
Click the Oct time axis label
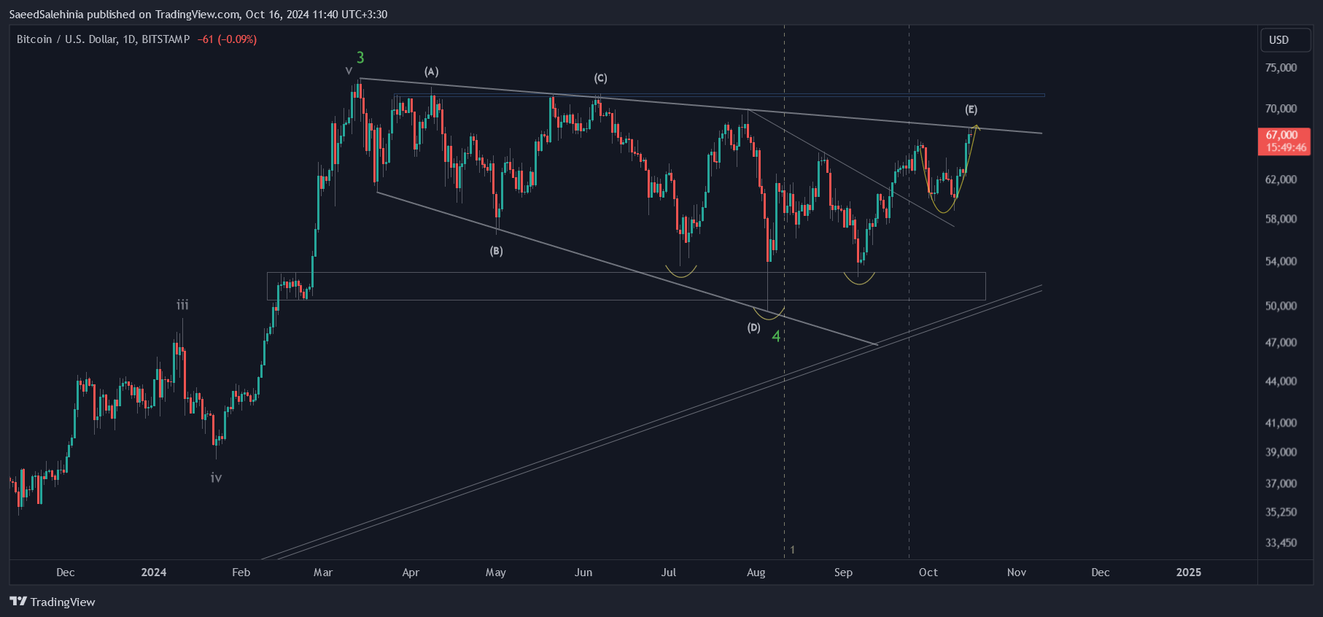pos(928,573)
